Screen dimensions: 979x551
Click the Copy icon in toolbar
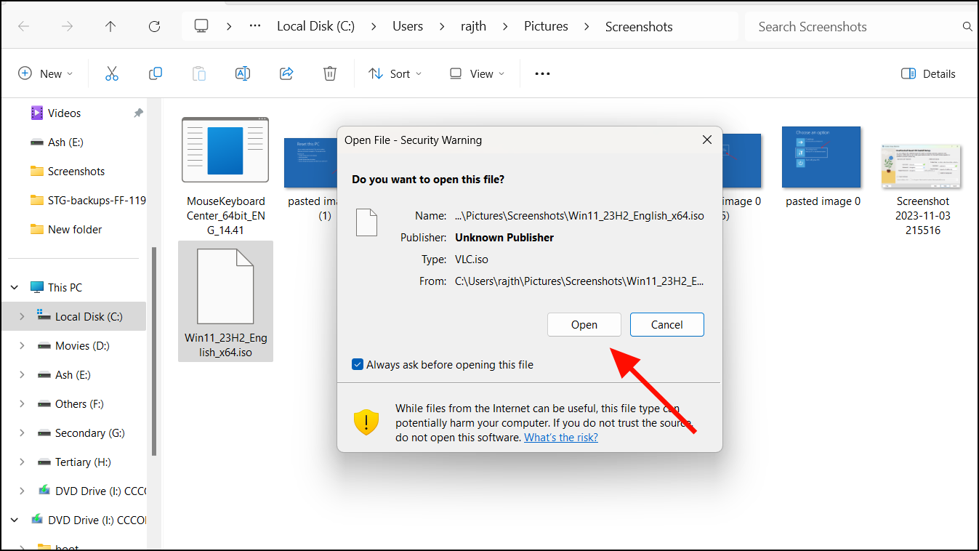155,73
